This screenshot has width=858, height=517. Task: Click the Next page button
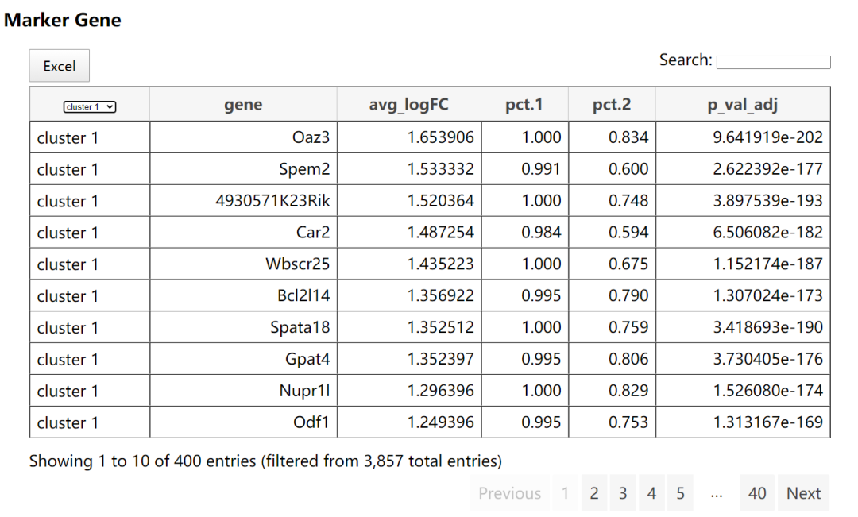point(803,493)
